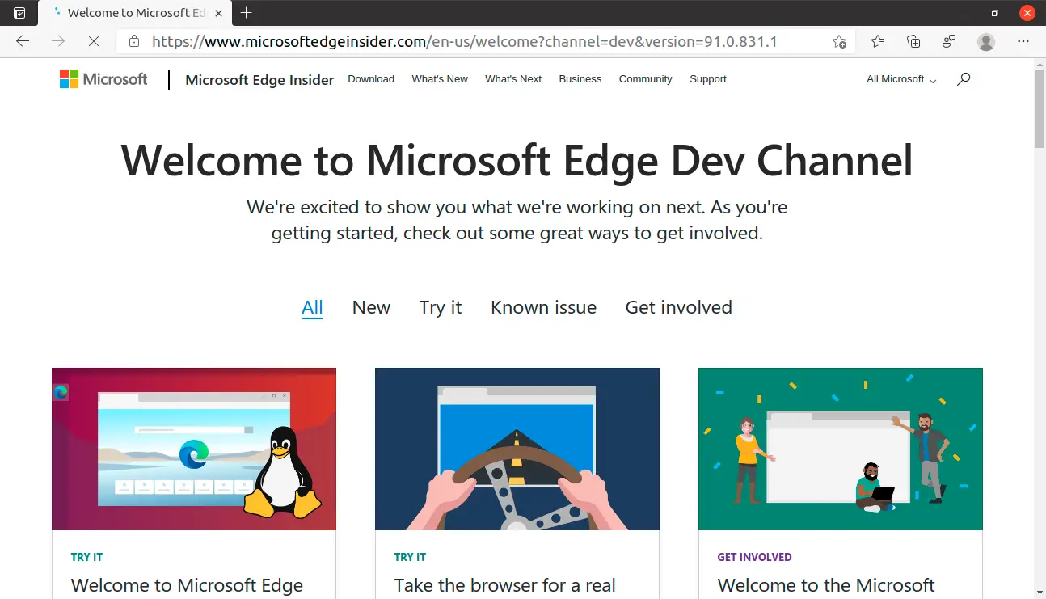The width and height of the screenshot is (1046, 599).
Task: Open What's Next nav link
Action: pyautogui.click(x=513, y=79)
